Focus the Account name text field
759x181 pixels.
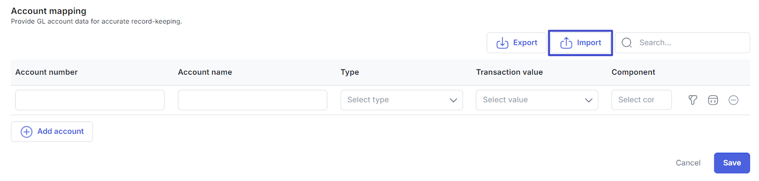coord(252,100)
